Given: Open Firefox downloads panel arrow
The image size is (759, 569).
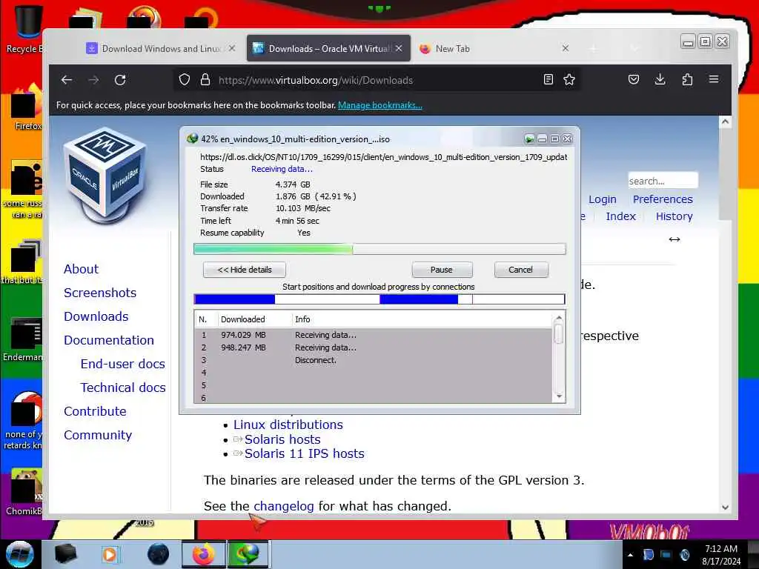Looking at the screenshot, I should click(660, 79).
